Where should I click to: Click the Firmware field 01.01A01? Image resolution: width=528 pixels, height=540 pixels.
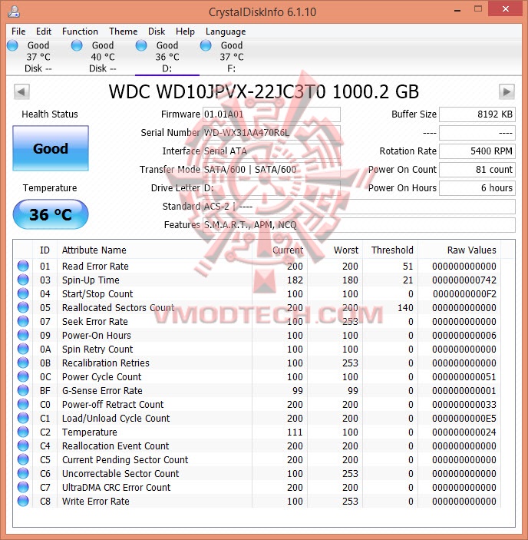click(x=272, y=114)
